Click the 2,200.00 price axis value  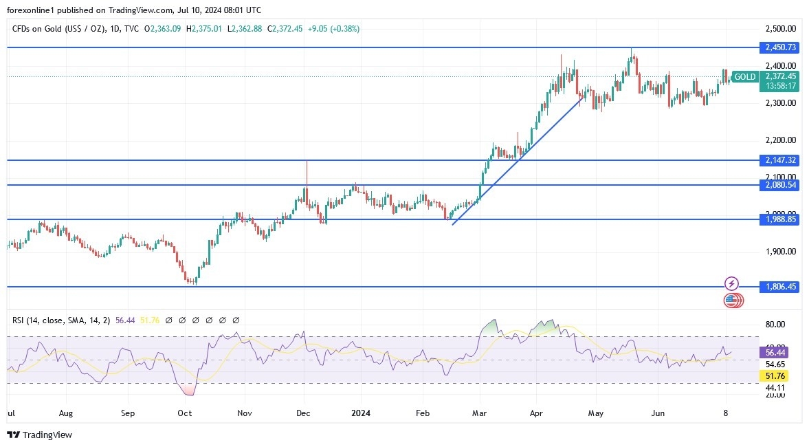781,140
